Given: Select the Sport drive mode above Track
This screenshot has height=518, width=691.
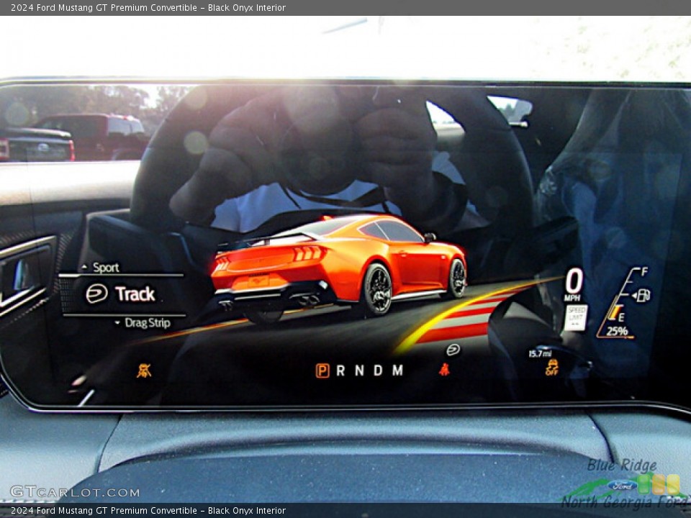Looking at the screenshot, I should pyautogui.click(x=106, y=268).
